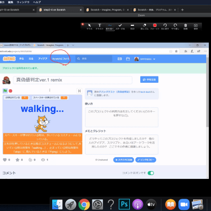Open My Stuff folder icon
The width and height of the screenshot is (211, 211).
(x=128, y=59)
